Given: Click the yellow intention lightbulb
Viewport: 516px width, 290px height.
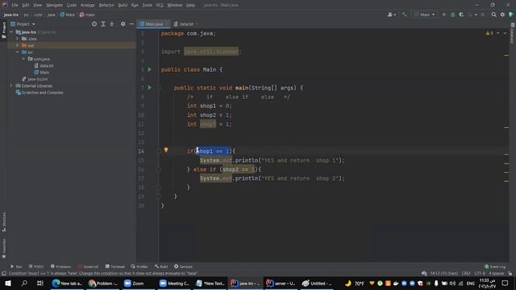Looking at the screenshot, I should pyautogui.click(x=166, y=150).
